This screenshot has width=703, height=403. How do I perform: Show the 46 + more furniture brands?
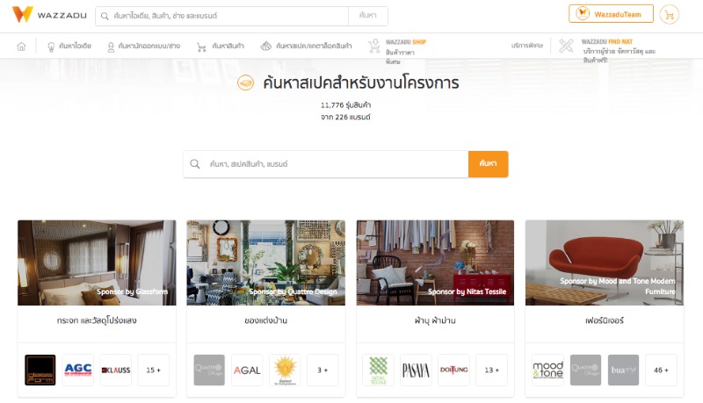tap(661, 370)
